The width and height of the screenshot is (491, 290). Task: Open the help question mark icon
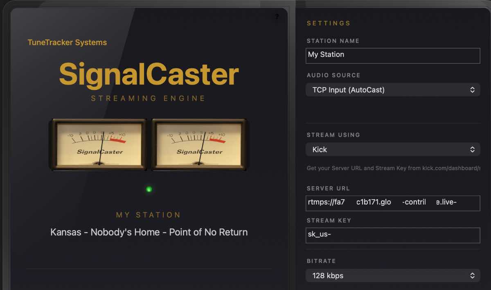pyautogui.click(x=276, y=17)
